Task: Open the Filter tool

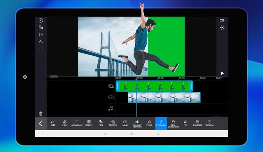Action: 65,123
